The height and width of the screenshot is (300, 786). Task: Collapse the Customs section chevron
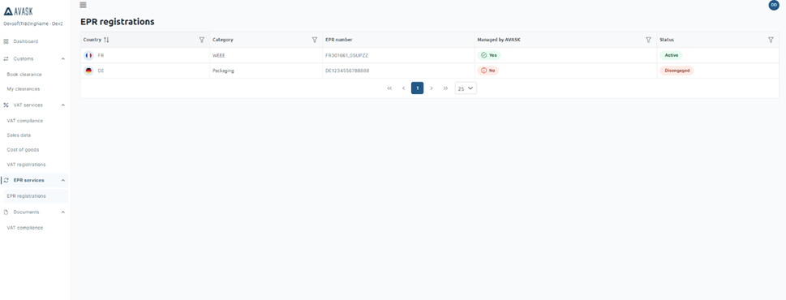62,58
